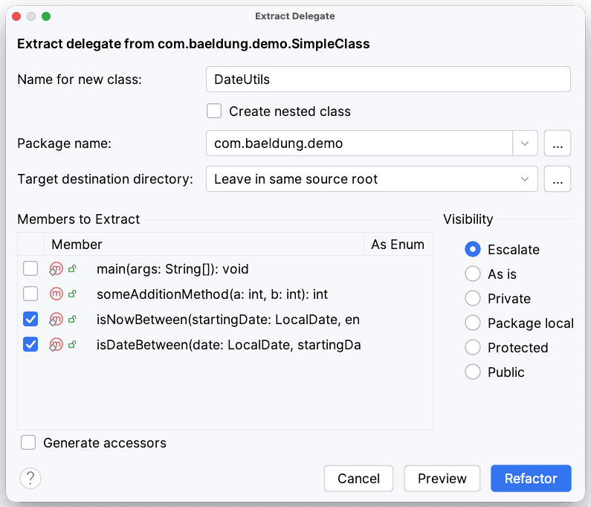Click the method icon beside main(args: String[])
The width and height of the screenshot is (591, 507).
click(56, 269)
